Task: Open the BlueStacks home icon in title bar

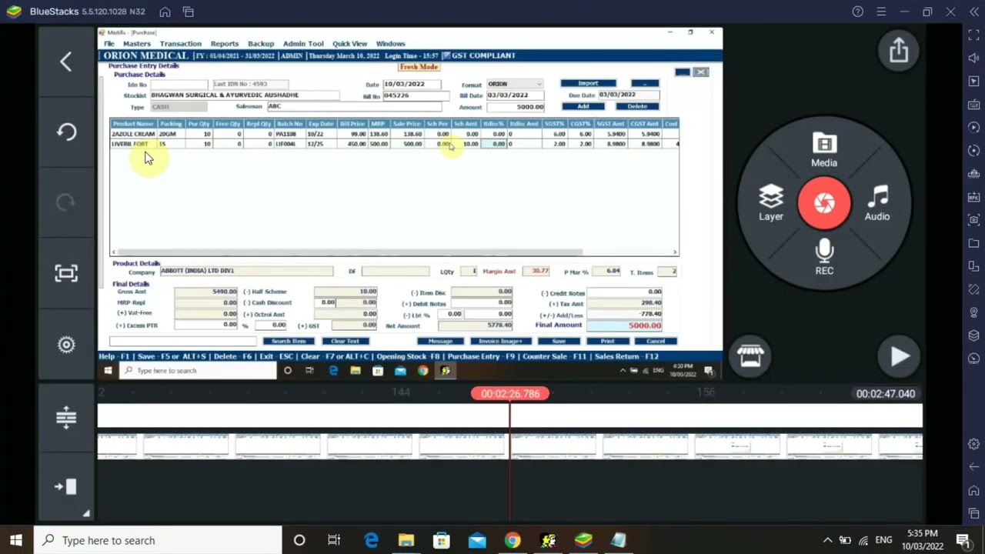Action: pos(165,12)
